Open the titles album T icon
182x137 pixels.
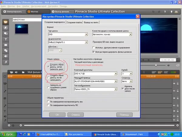(5, 39)
